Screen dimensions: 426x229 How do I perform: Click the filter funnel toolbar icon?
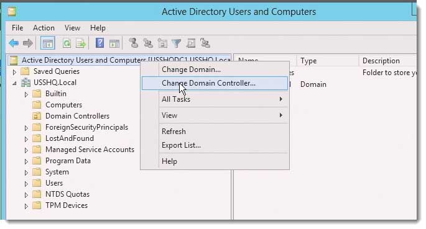(x=177, y=43)
